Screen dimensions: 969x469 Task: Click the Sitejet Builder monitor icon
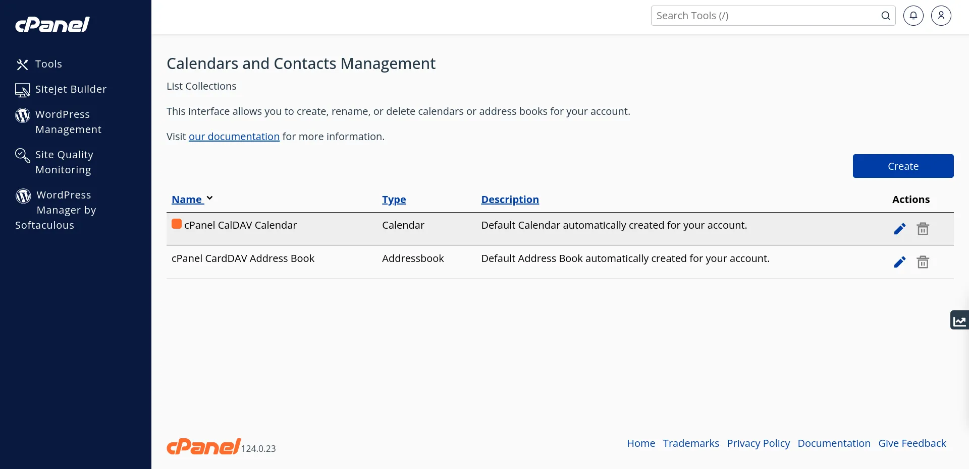point(22,90)
